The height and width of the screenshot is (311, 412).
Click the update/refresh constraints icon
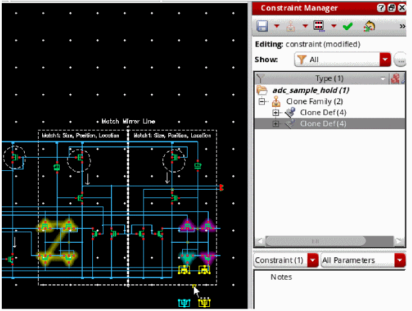click(370, 26)
